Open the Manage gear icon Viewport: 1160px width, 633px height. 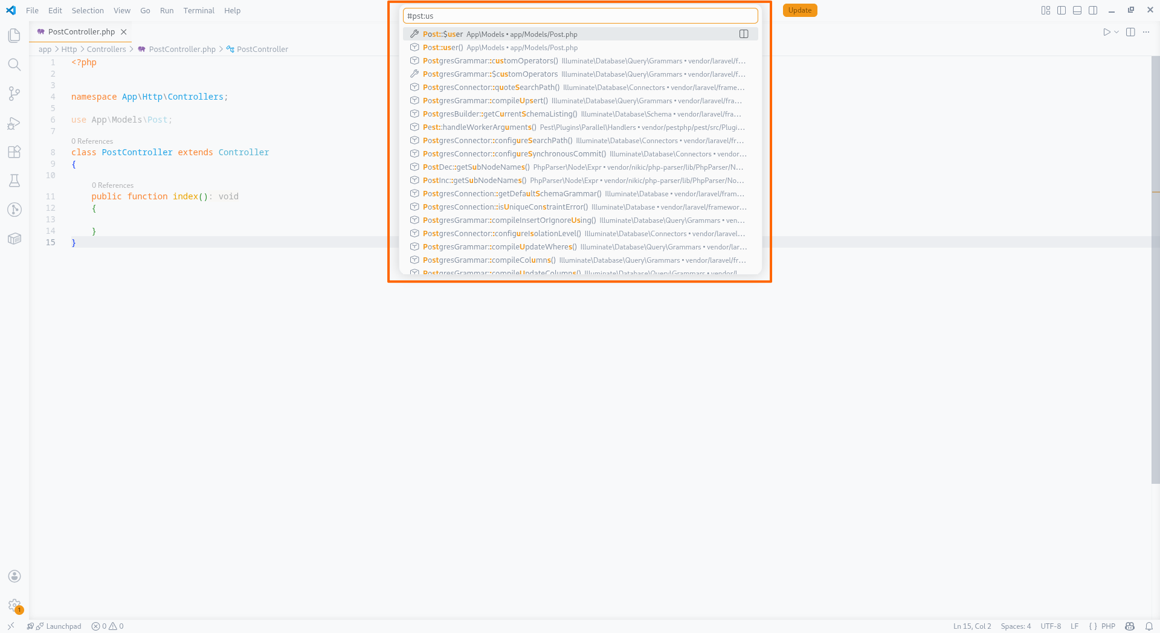(14, 605)
